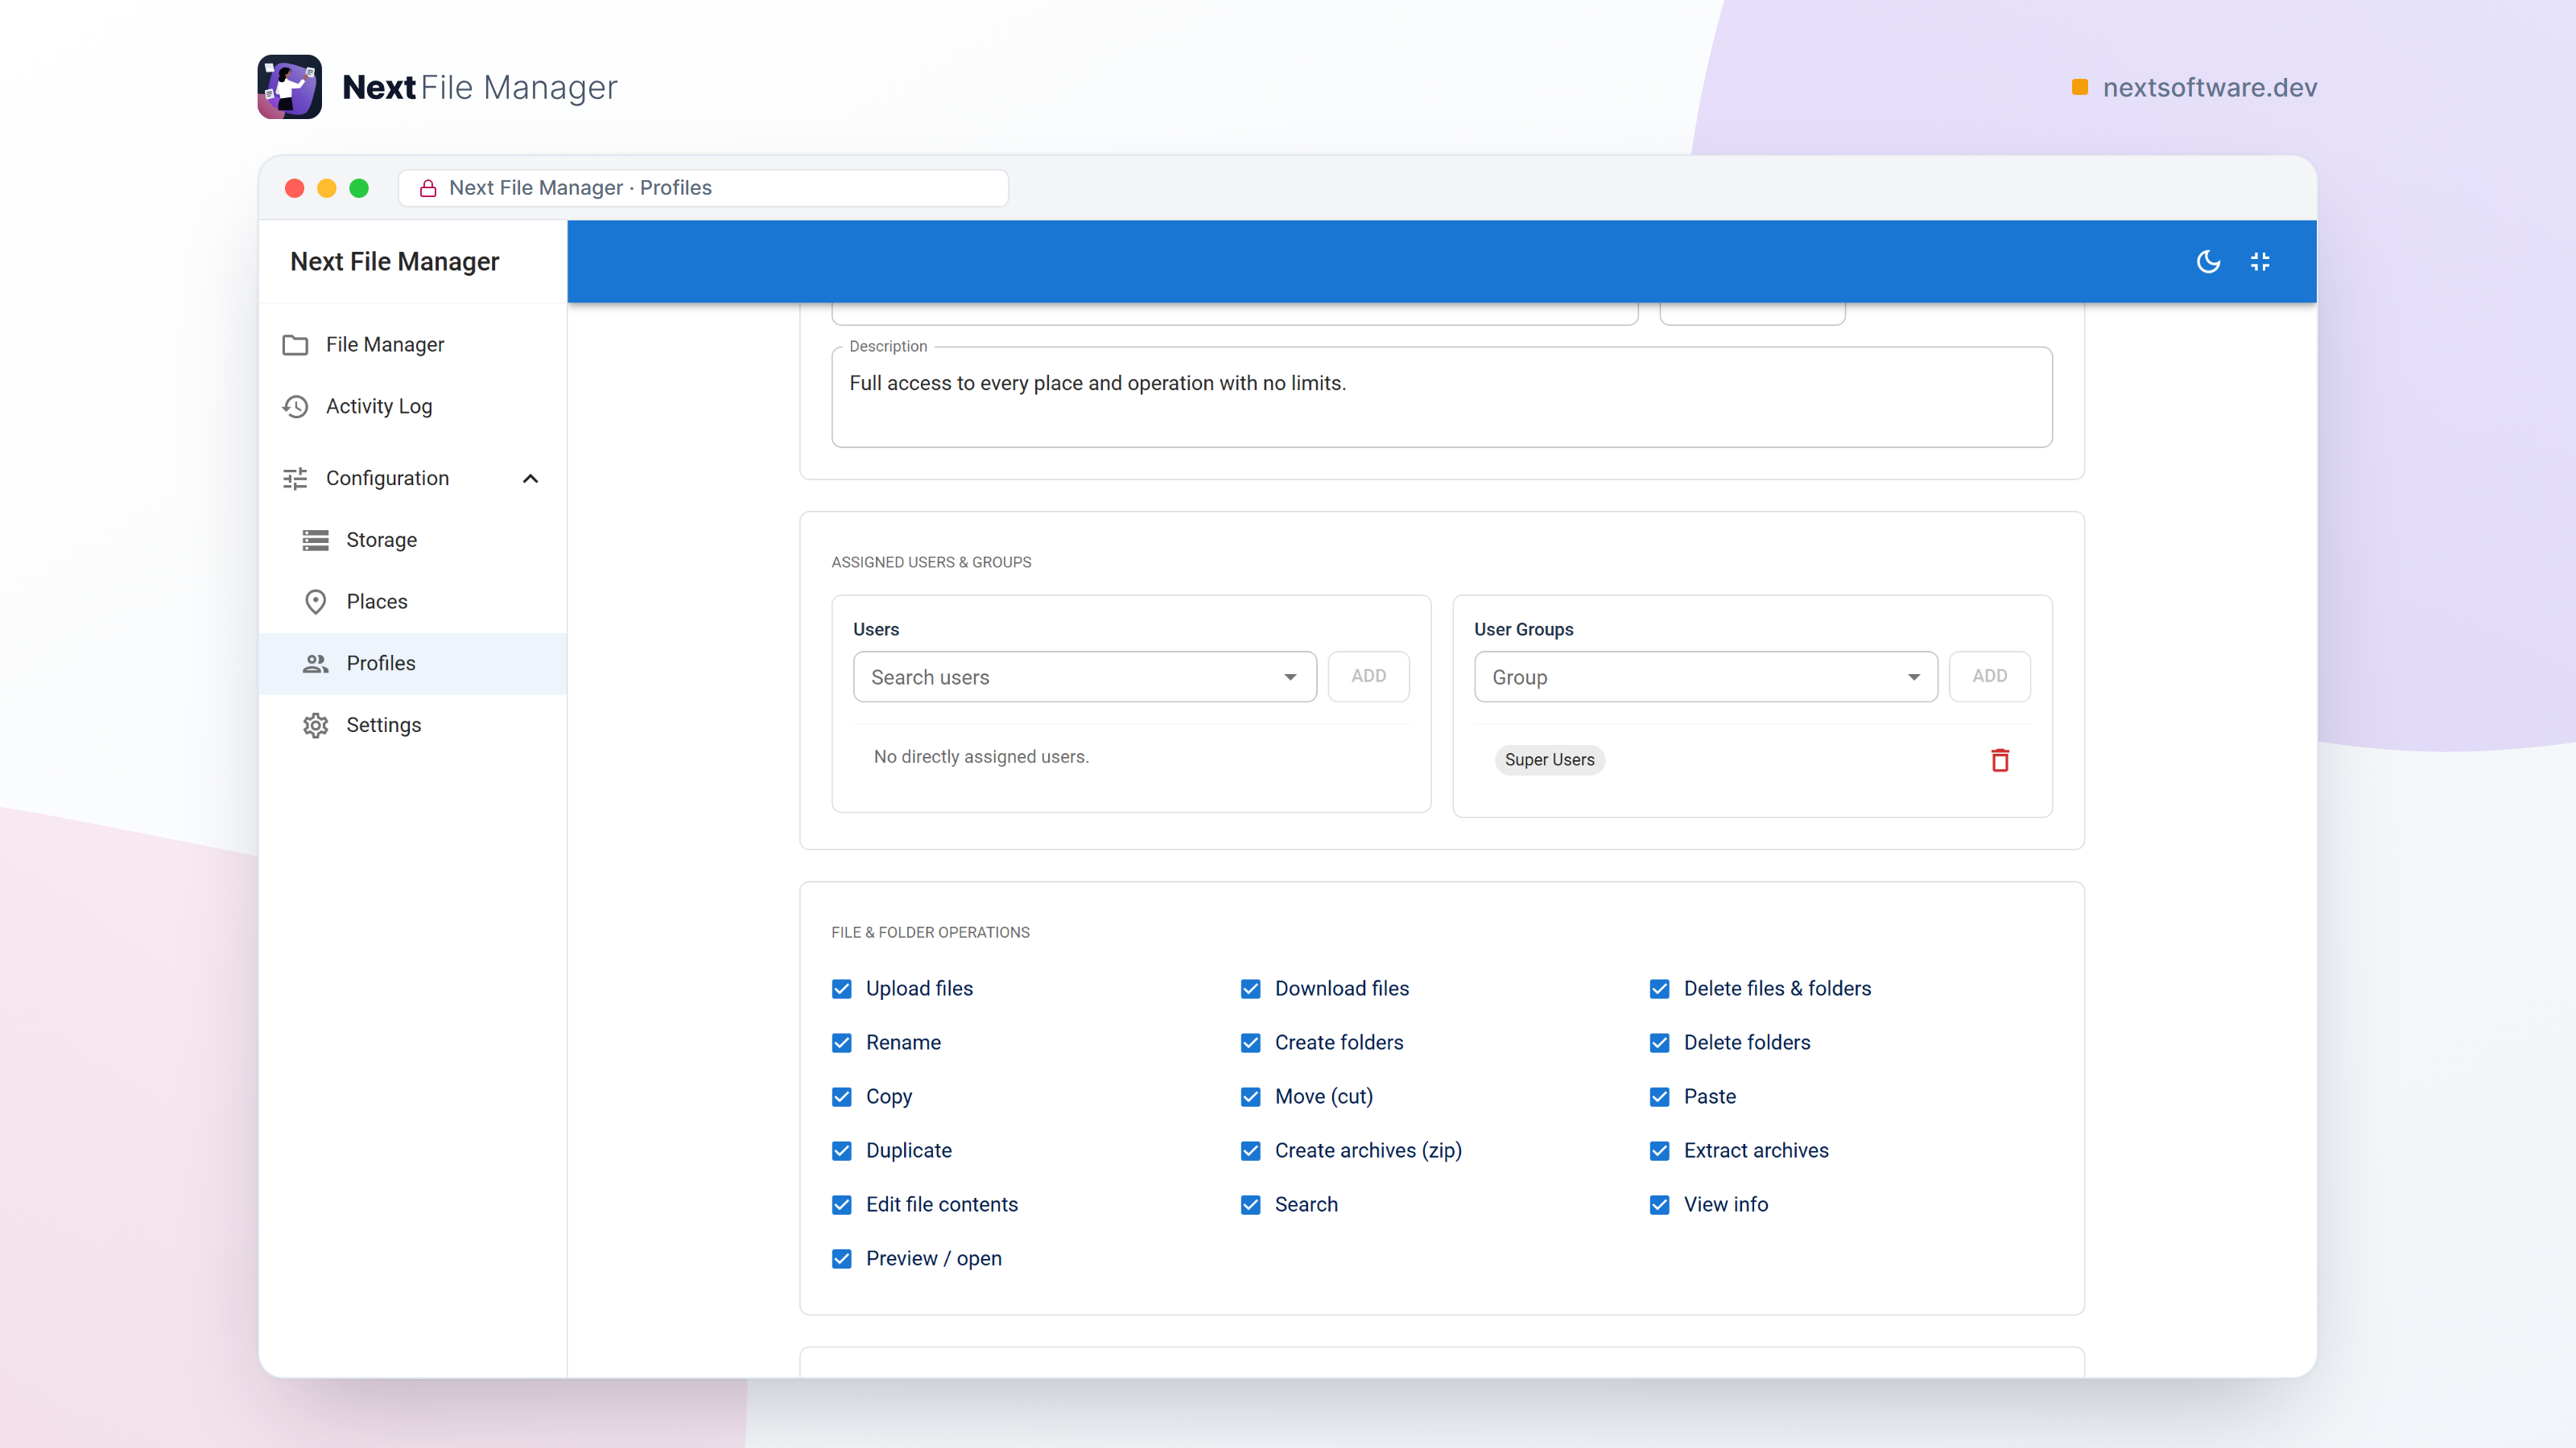The image size is (2576, 1448).
Task: Click the exit fullscreen icon
Action: (2260, 261)
